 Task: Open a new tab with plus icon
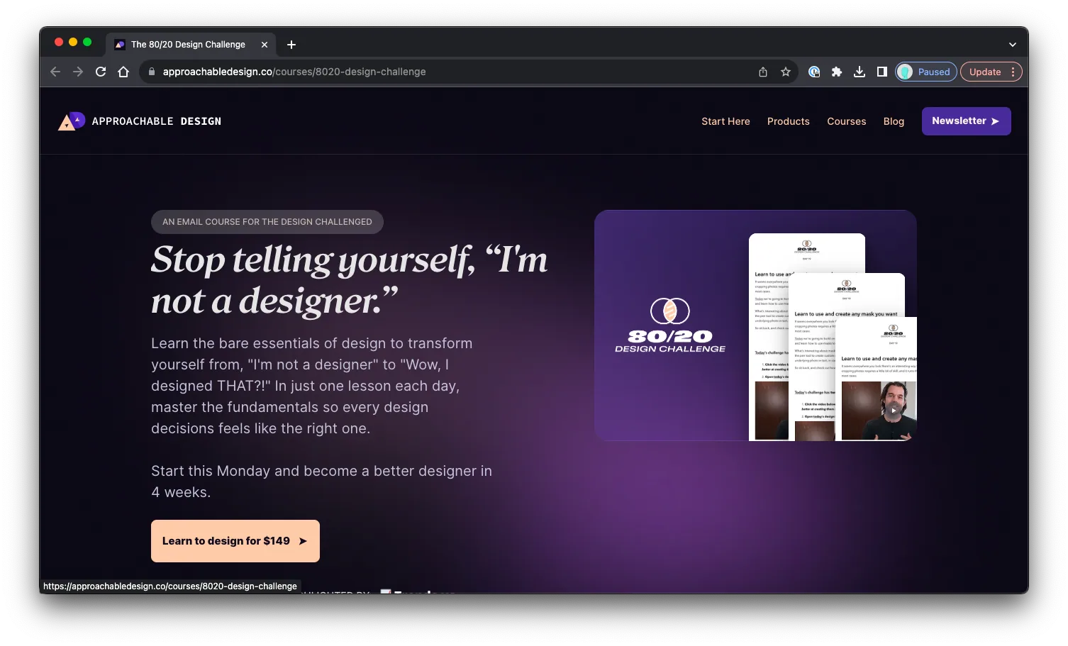[x=291, y=45]
